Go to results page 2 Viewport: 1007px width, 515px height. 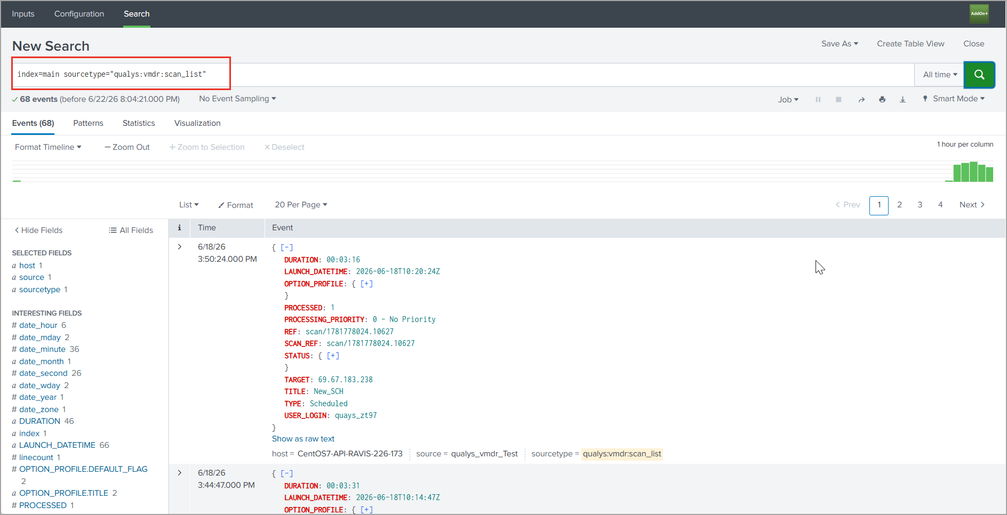click(x=899, y=205)
